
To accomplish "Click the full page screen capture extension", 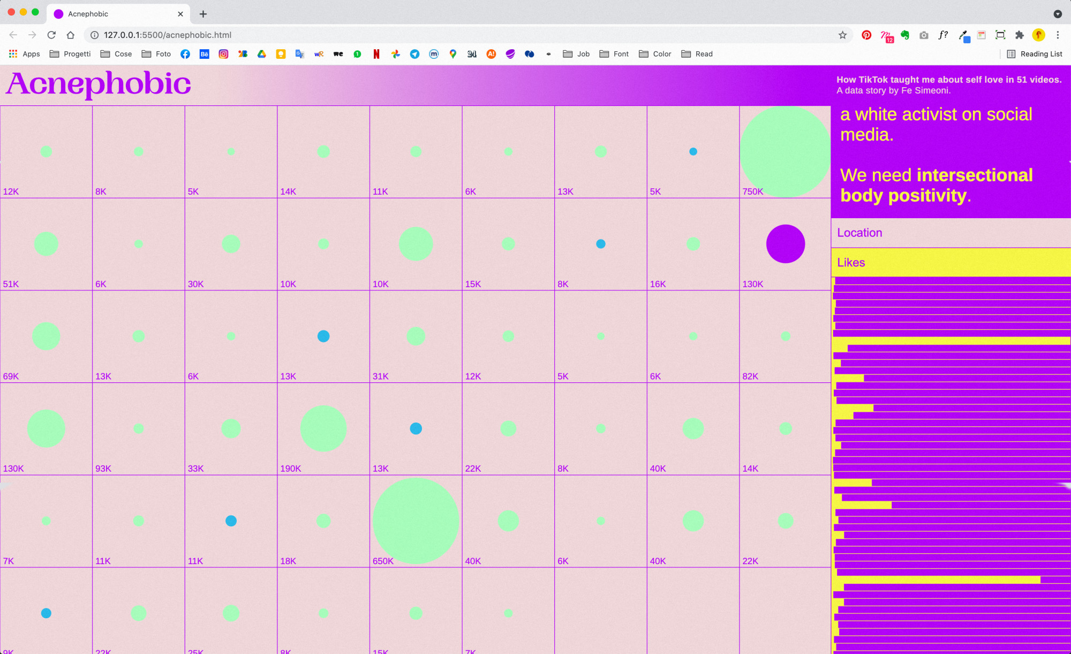I will coord(1000,35).
